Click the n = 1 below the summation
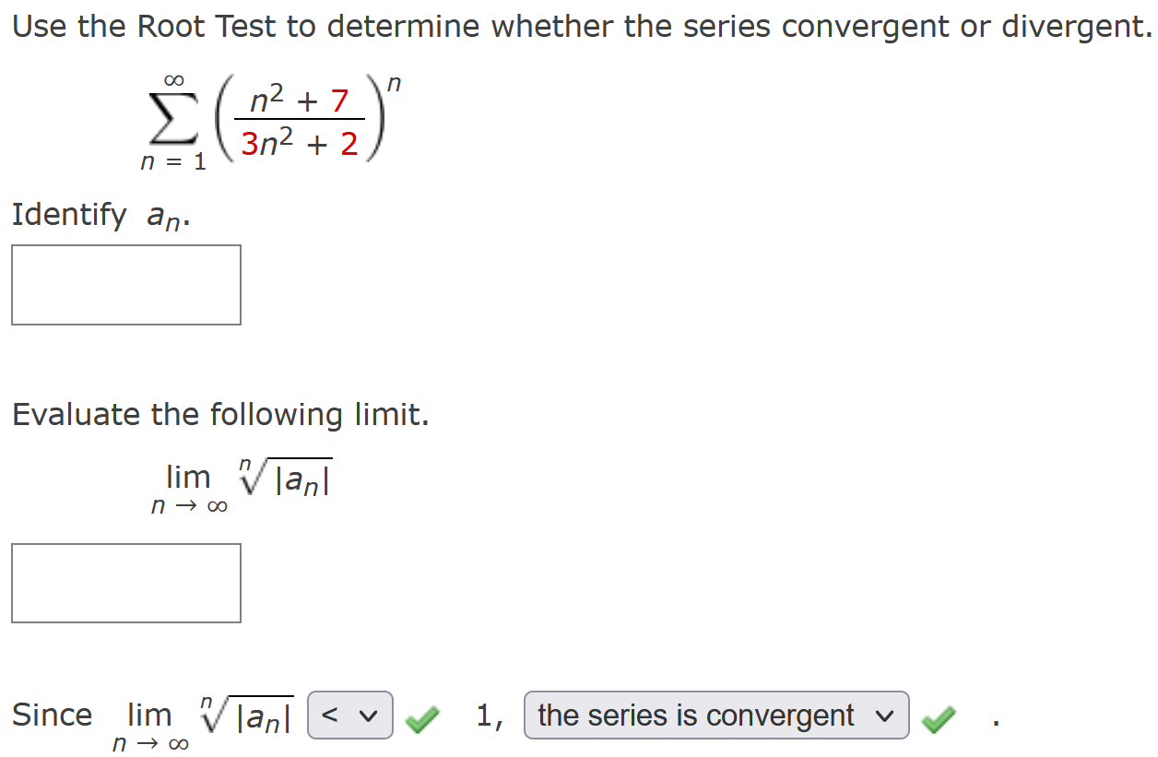The height and width of the screenshot is (757, 1158). coord(171,163)
